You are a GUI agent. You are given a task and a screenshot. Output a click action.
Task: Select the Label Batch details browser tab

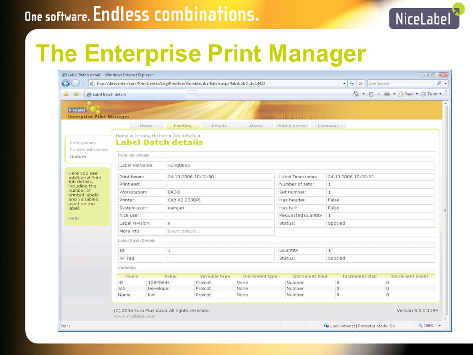(135, 94)
